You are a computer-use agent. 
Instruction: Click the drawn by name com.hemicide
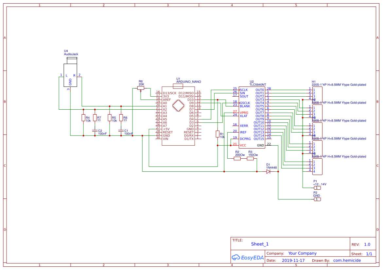(347, 261)
